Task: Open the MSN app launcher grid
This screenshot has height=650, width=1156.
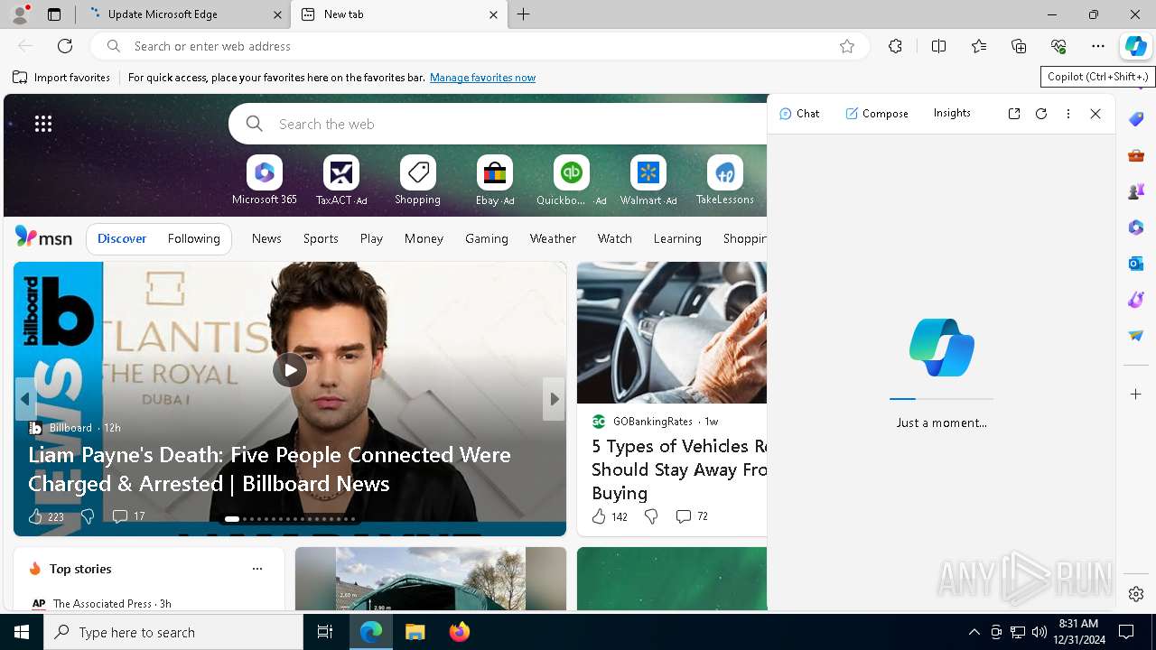Action: [43, 124]
